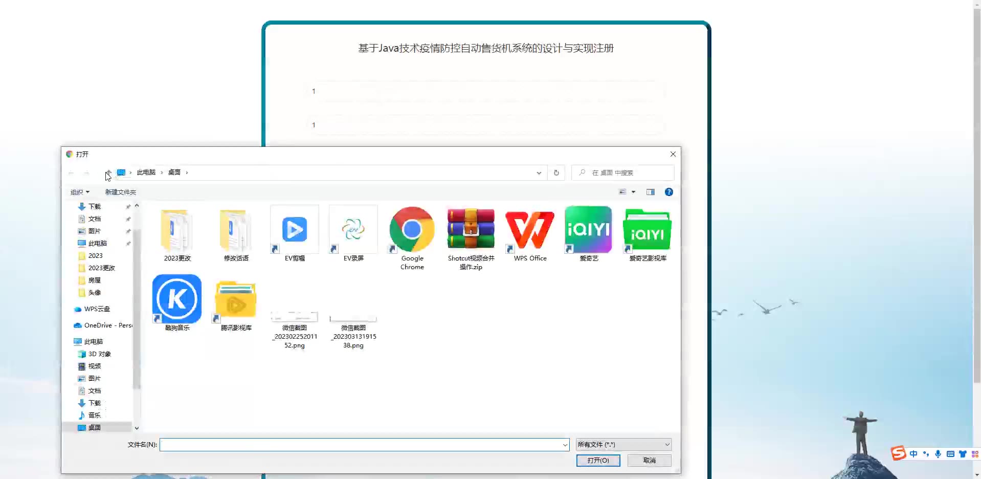Image resolution: width=981 pixels, height=479 pixels.
Task: Open the 组织 menu
Action: click(x=80, y=192)
